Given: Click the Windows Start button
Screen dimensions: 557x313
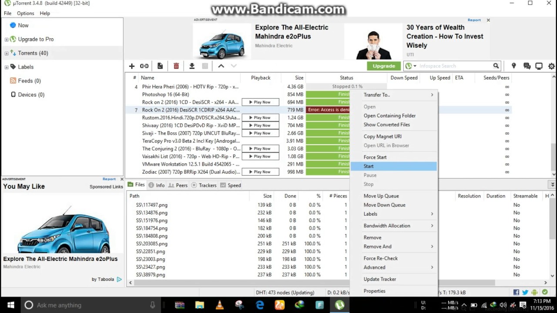Looking at the screenshot, I should [10, 305].
